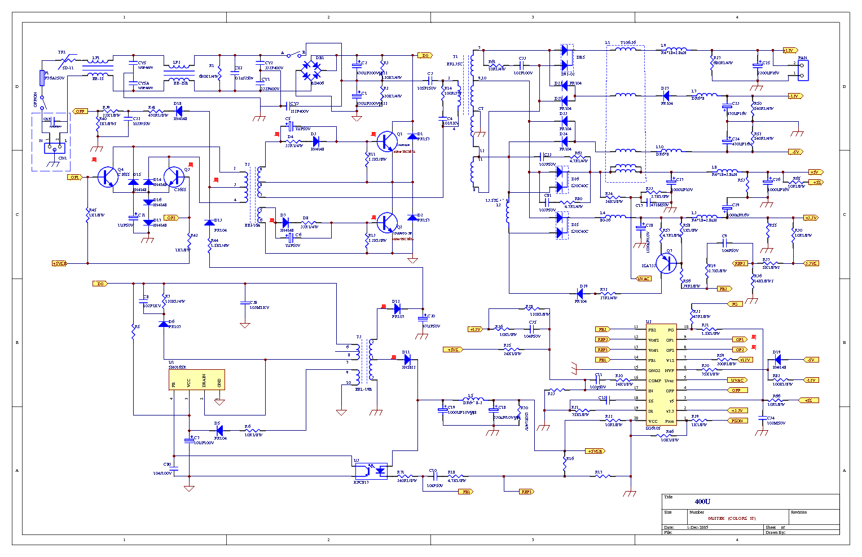Image resolution: width=862 pixels, height=557 pixels.
Task: Select the UVAC label below R34
Action: (644, 278)
